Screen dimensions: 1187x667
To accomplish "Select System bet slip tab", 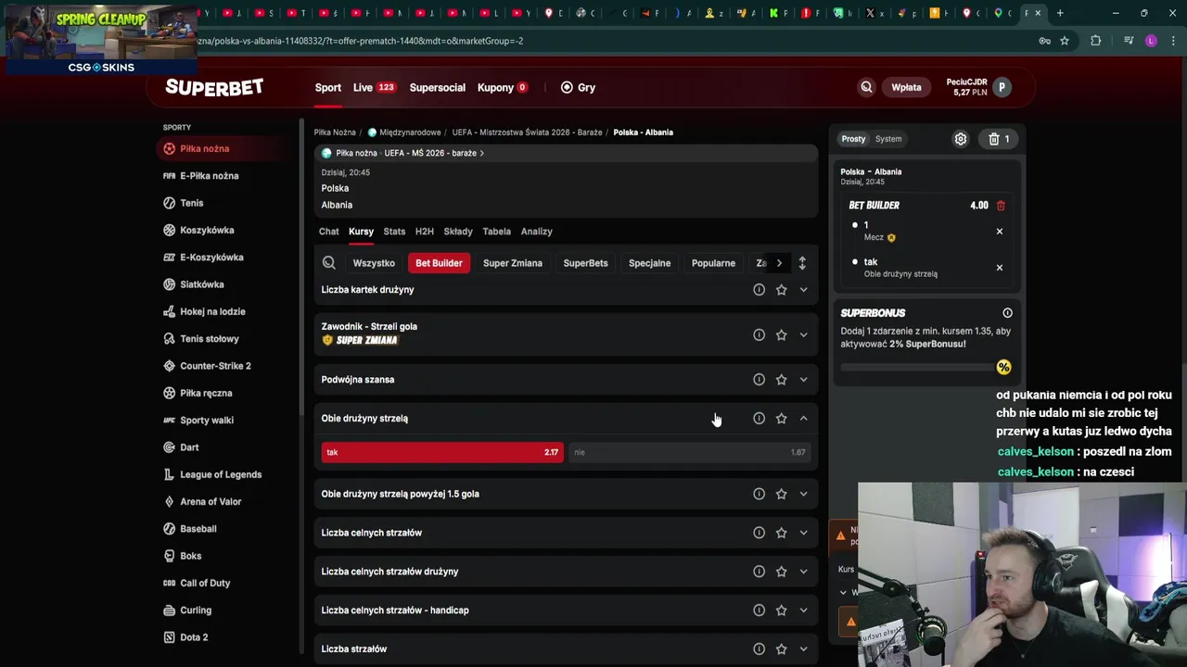I will pos(888,139).
